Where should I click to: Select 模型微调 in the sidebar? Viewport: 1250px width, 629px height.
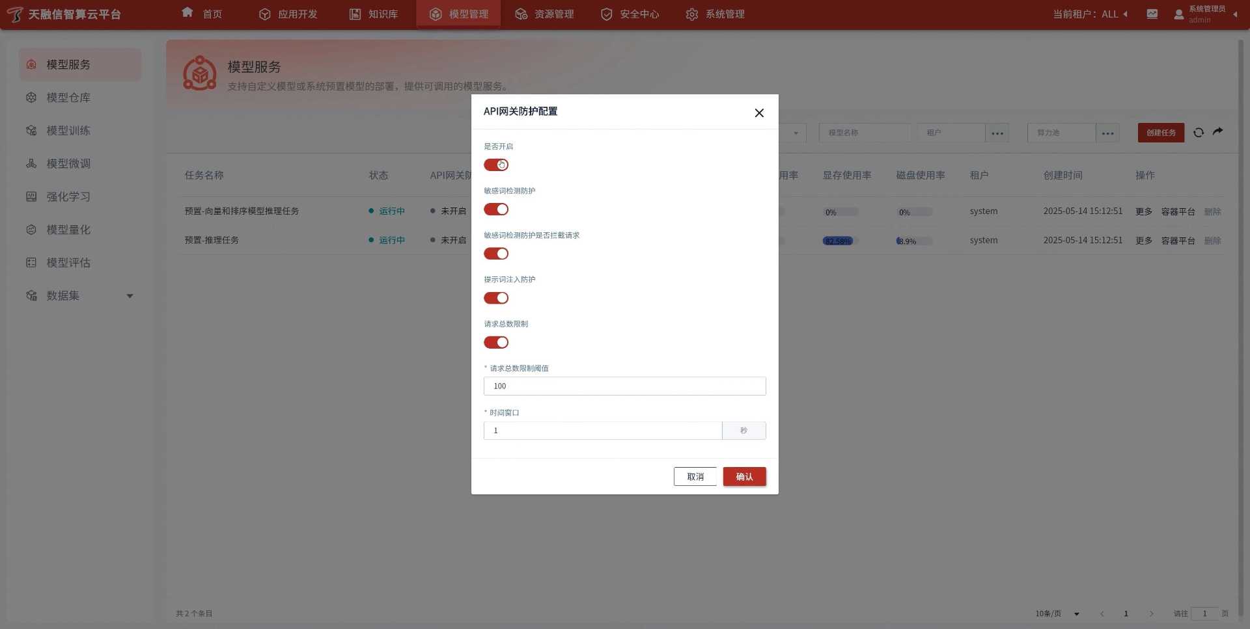[68, 164]
